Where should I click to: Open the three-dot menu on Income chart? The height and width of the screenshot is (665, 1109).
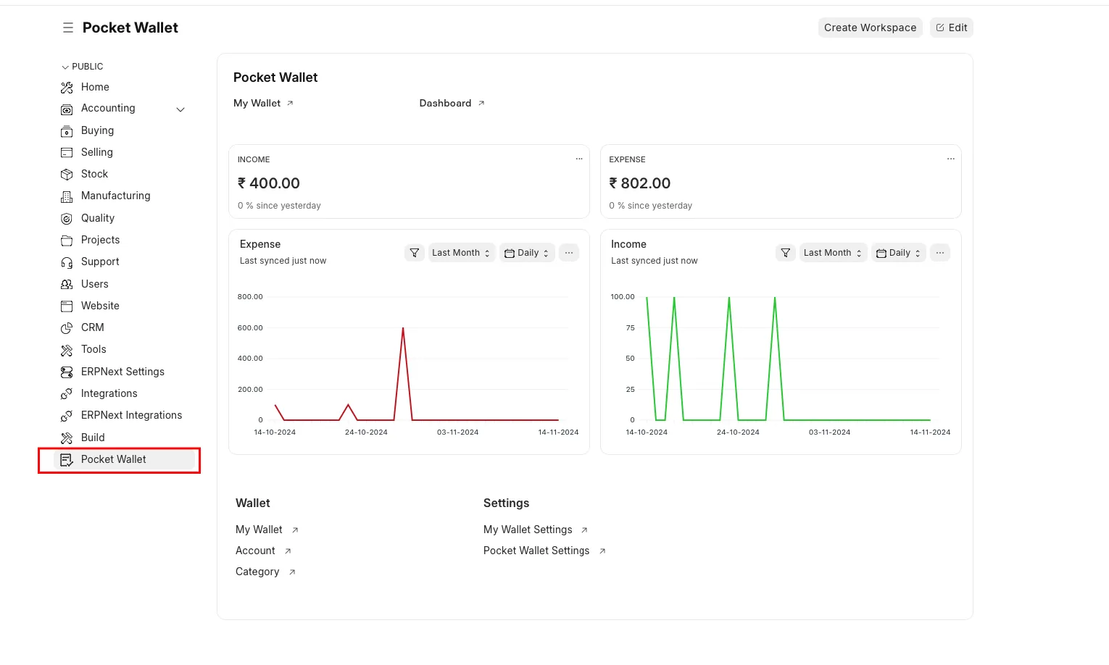tap(940, 253)
